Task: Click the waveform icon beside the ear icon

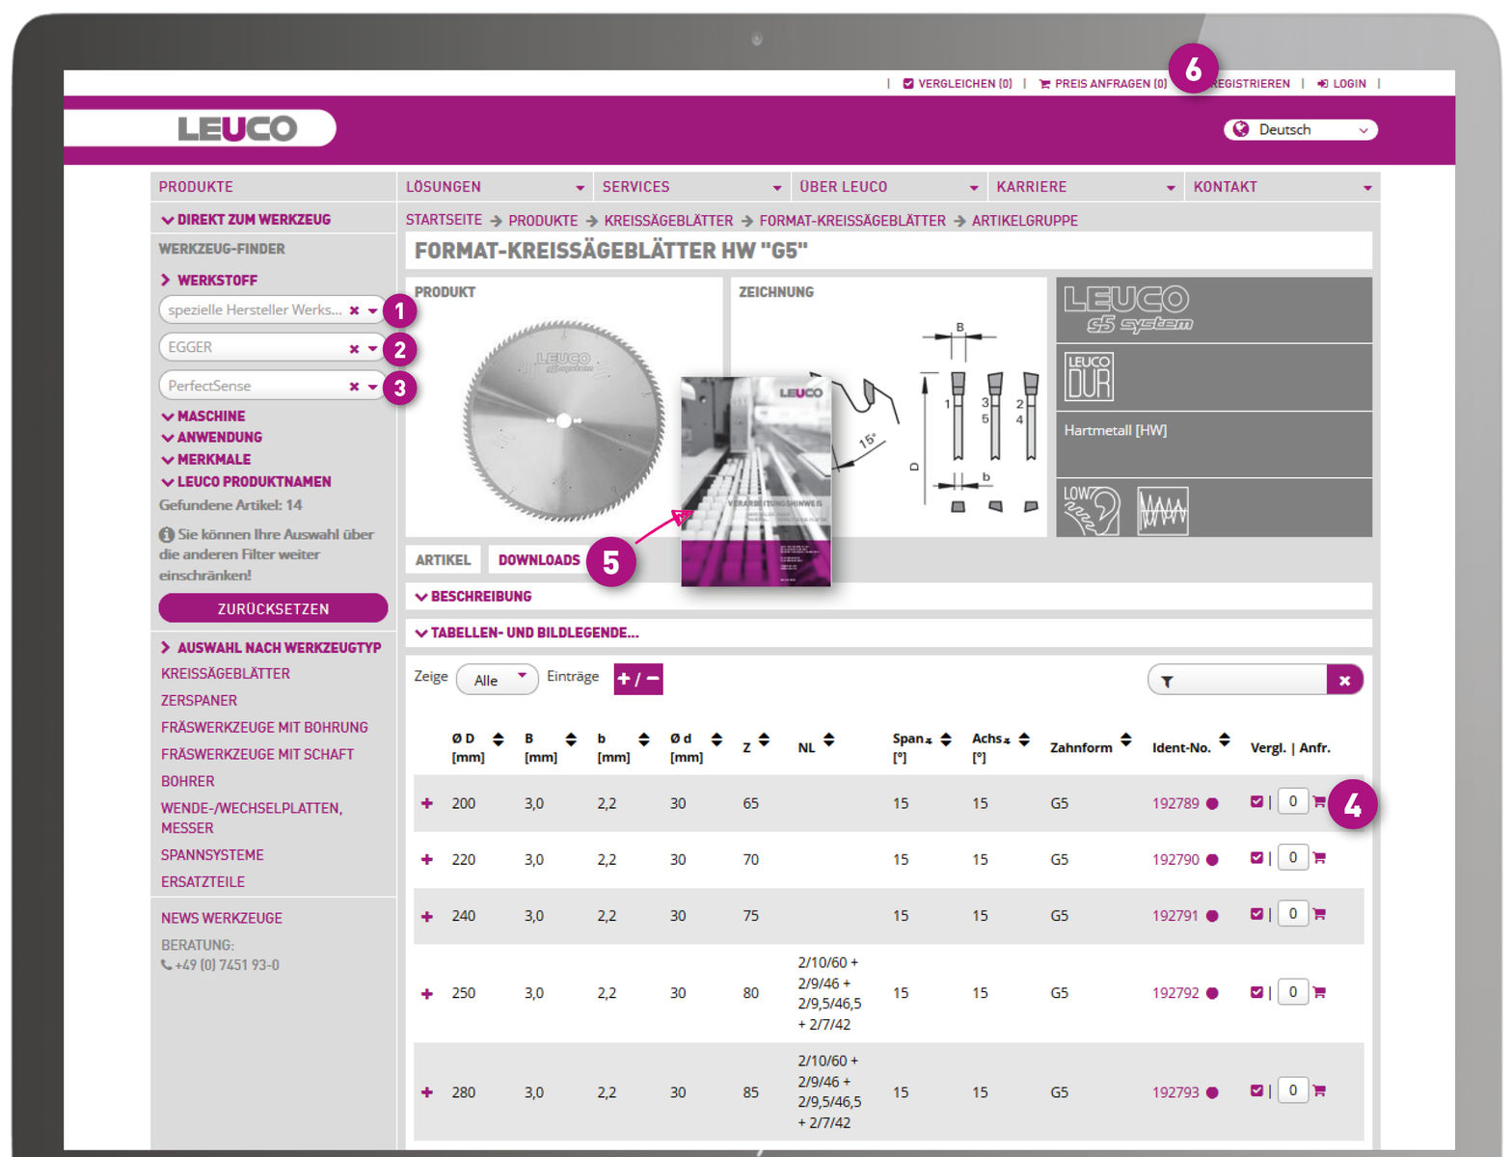Action: (1163, 511)
